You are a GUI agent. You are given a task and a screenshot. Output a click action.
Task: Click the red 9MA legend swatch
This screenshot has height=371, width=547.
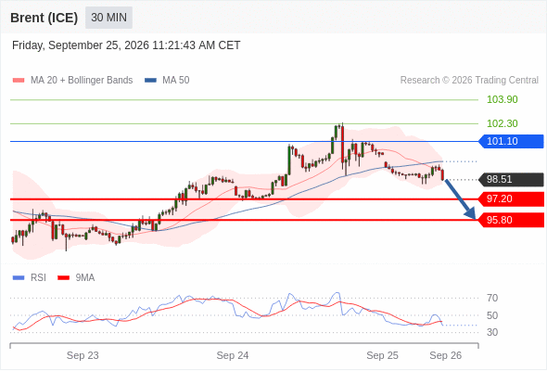coord(63,278)
